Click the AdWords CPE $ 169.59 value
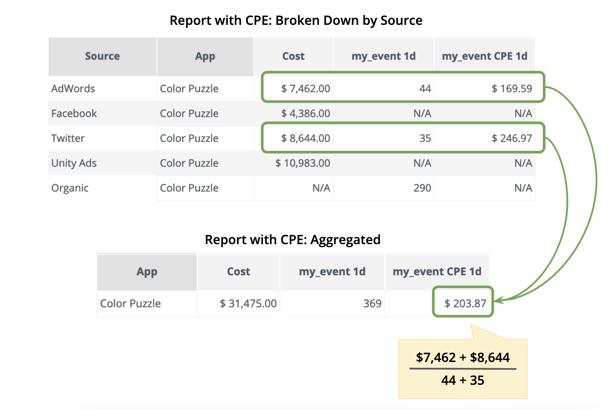Viewport: 609px width, 410px height. click(512, 89)
